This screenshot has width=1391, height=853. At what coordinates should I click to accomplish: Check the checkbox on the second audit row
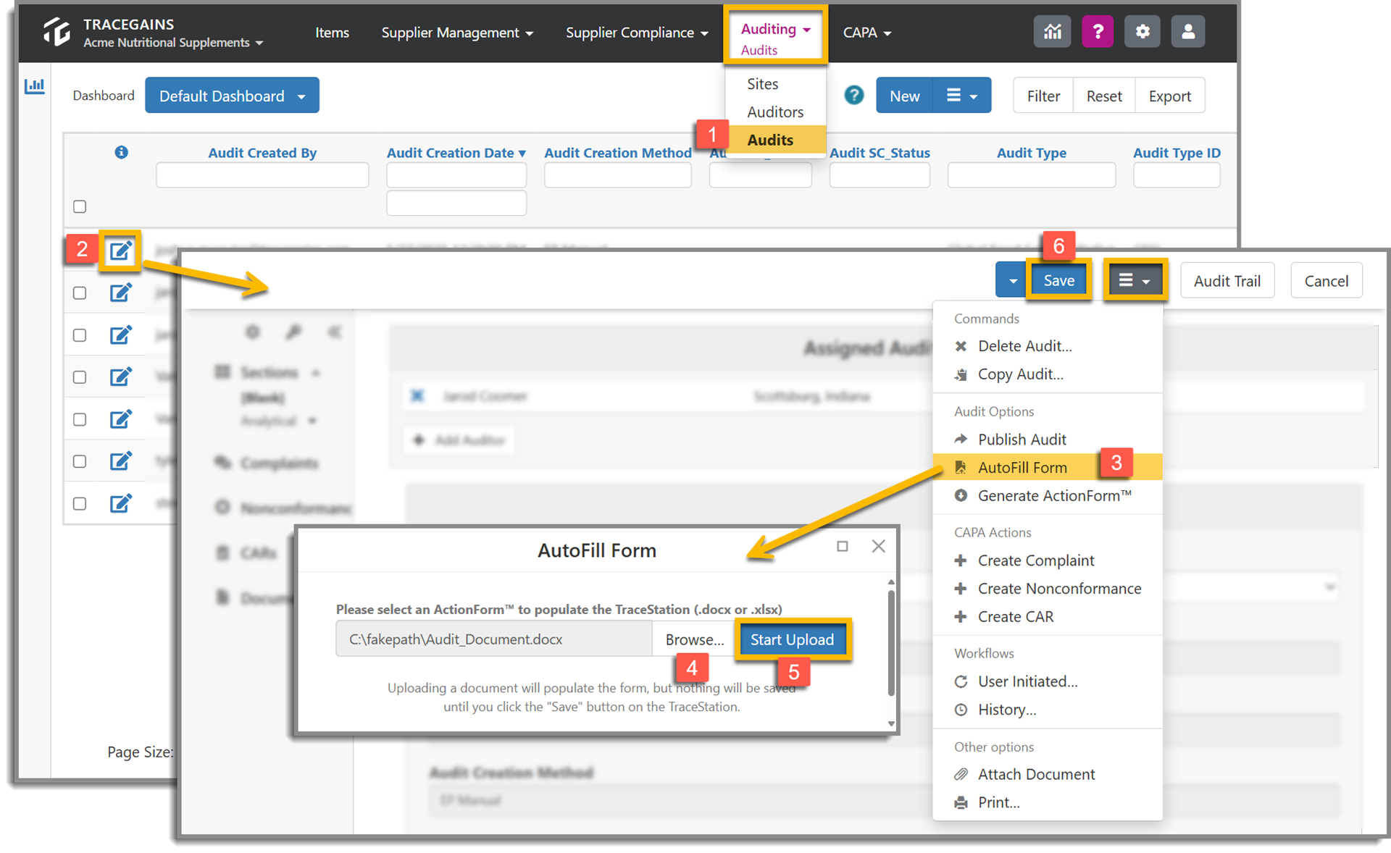point(79,293)
